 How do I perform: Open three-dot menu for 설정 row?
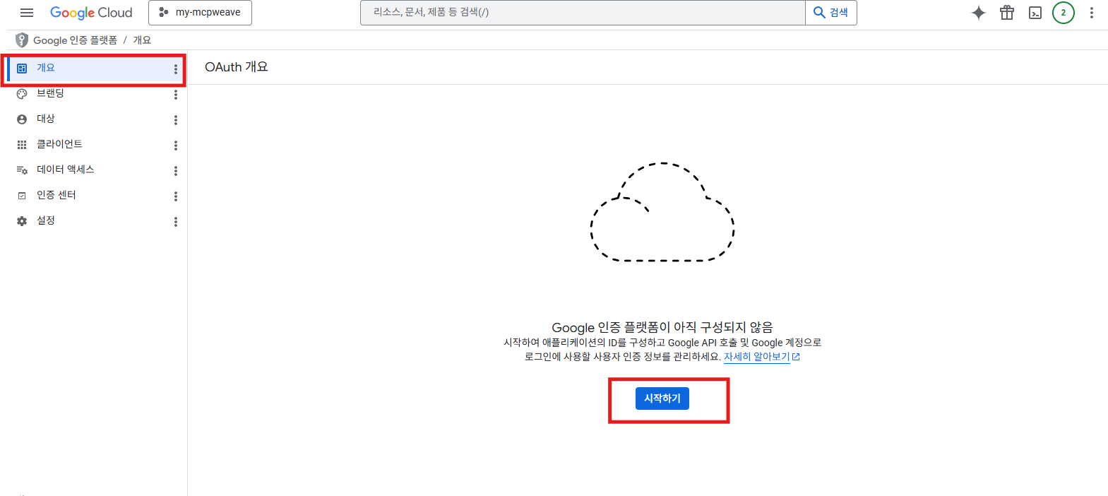(x=176, y=222)
